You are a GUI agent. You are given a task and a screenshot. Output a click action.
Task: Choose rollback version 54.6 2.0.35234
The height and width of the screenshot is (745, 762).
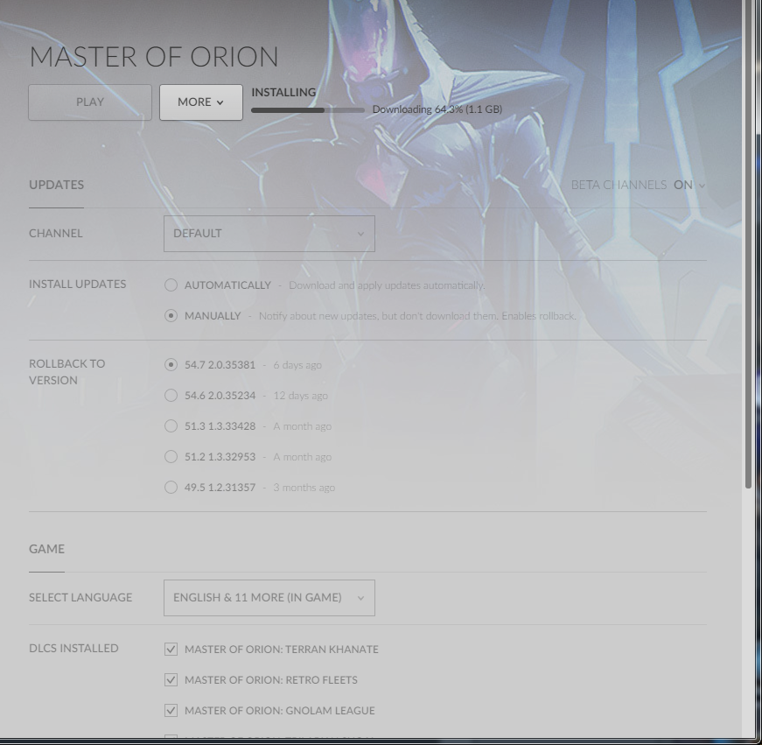click(171, 396)
